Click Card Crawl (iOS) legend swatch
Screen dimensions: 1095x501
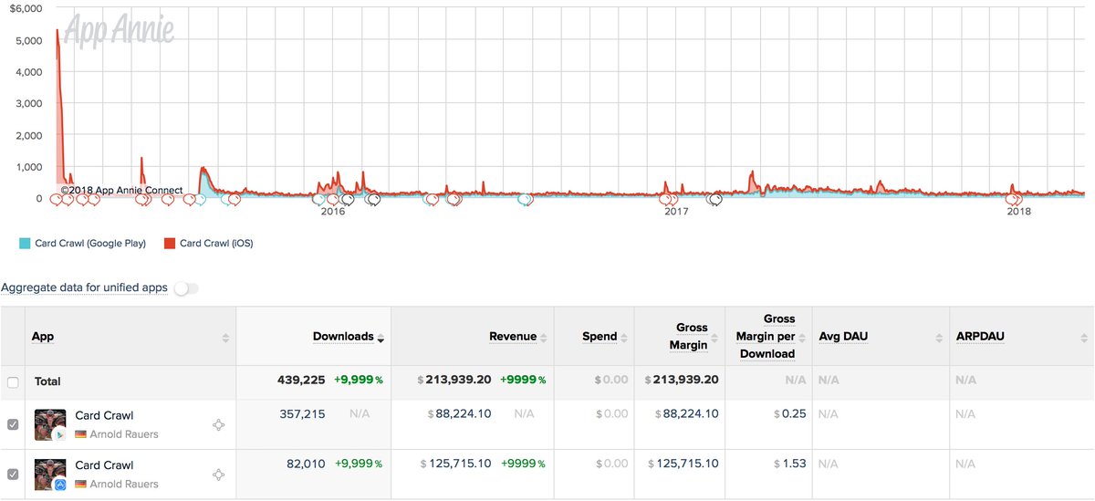[169, 244]
